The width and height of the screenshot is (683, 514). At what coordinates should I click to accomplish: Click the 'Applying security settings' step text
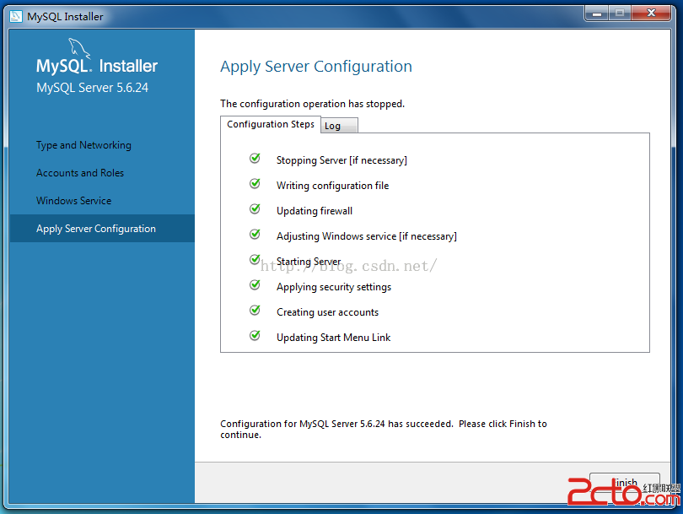(334, 287)
